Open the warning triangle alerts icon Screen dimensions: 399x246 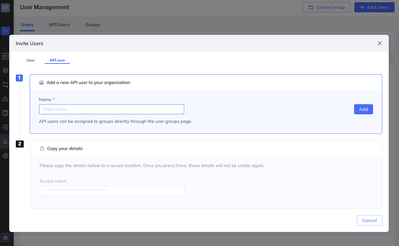tap(5, 99)
